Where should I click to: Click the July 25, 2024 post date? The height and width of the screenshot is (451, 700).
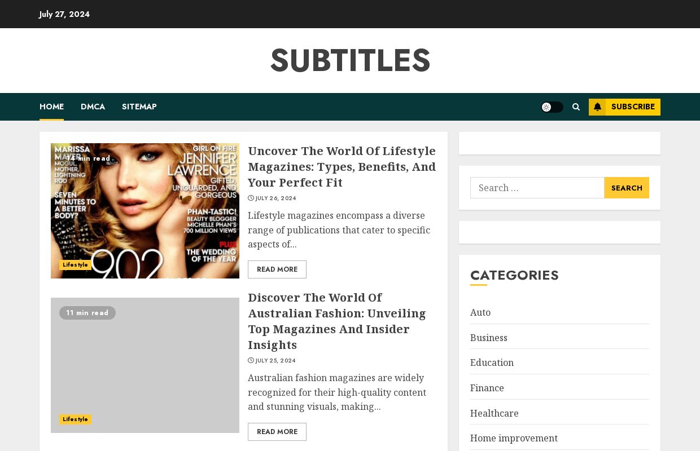pos(272,361)
